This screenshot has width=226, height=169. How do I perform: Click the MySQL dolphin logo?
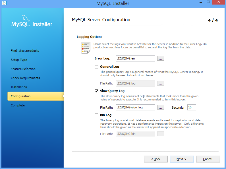(x=26, y=18)
